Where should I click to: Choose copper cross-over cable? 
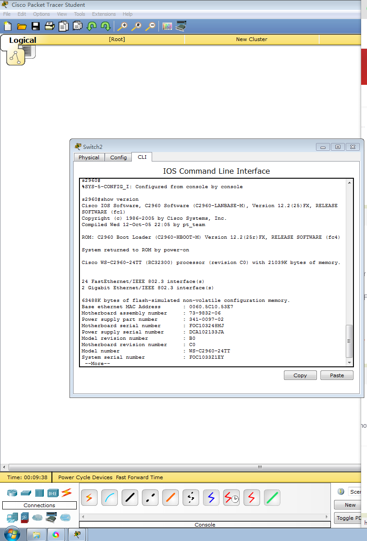(x=150, y=498)
